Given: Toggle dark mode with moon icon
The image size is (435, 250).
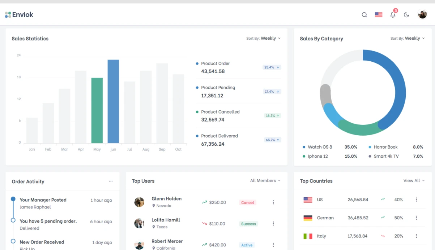Looking at the screenshot, I should coord(406,15).
